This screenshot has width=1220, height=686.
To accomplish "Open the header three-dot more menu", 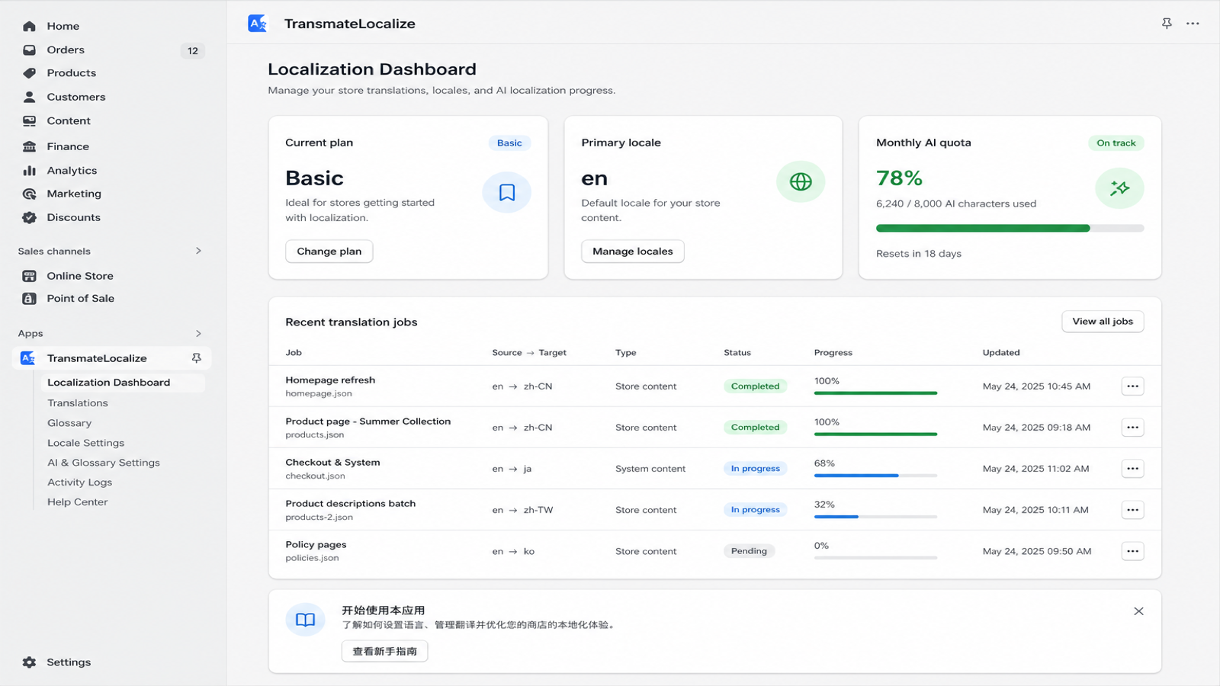I will 1193,24.
